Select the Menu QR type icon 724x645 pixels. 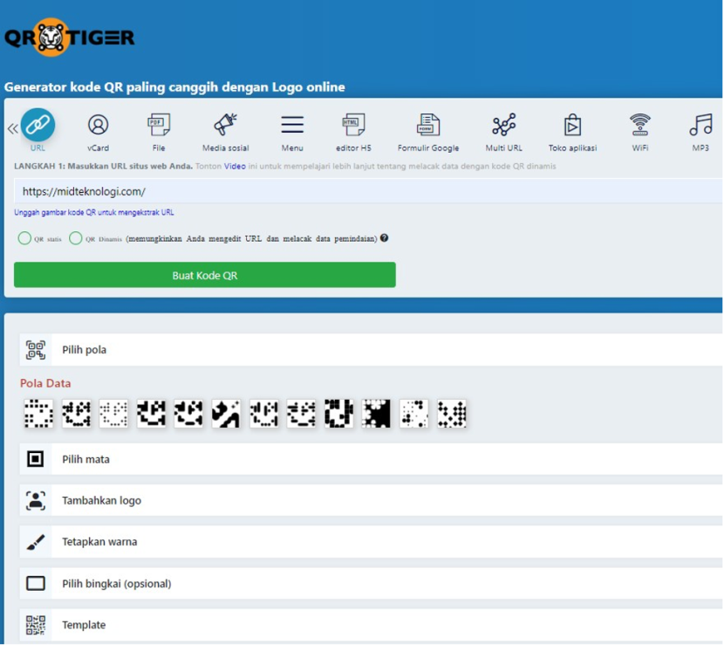(292, 125)
